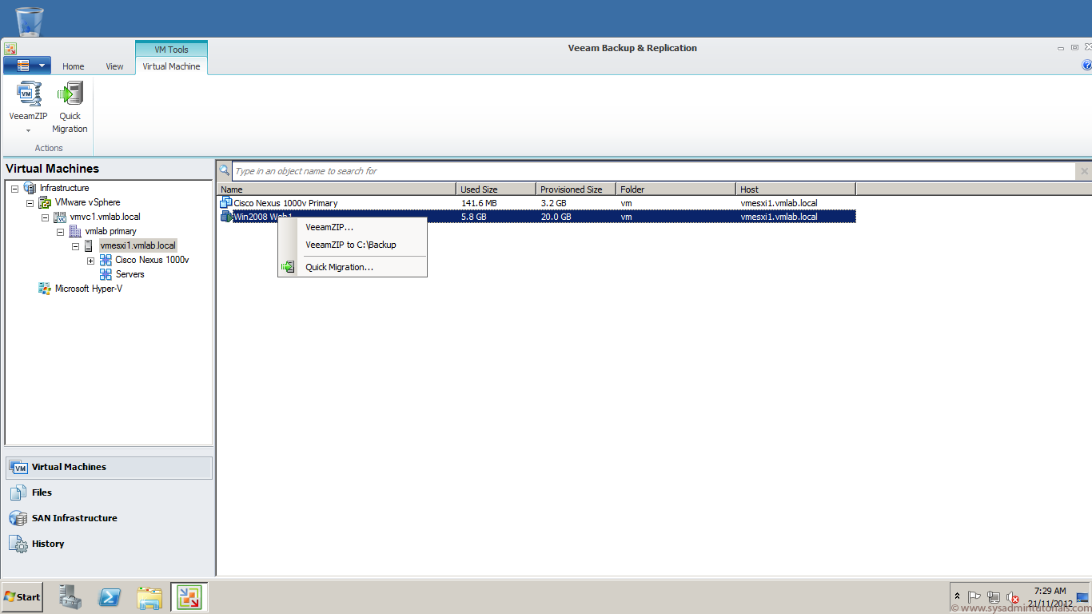This screenshot has height=614, width=1092.
Task: Click the VeeamZIP ribbon icon
Action: (x=29, y=94)
